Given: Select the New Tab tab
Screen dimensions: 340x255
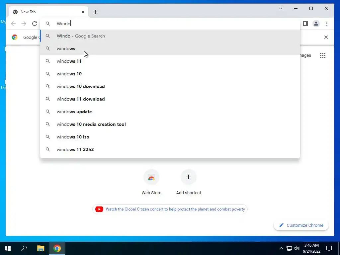Looking at the screenshot, I should 48,12.
